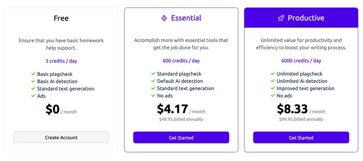The image size is (363, 161).
Task: Click the $99.95 billed annually note
Action: (x=301, y=119)
